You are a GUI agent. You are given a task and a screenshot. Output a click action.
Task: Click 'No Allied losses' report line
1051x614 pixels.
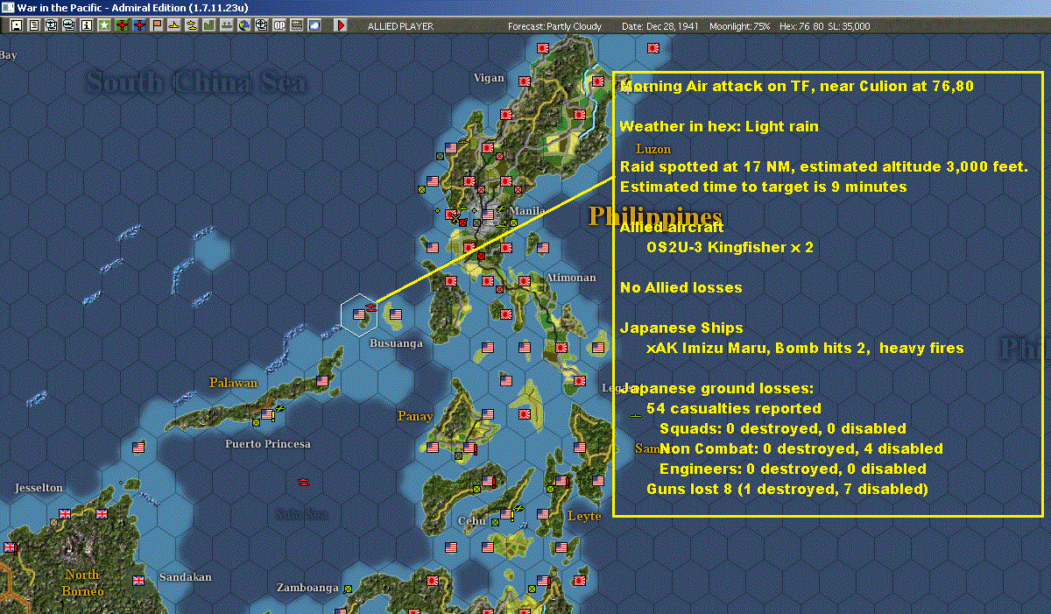681,288
